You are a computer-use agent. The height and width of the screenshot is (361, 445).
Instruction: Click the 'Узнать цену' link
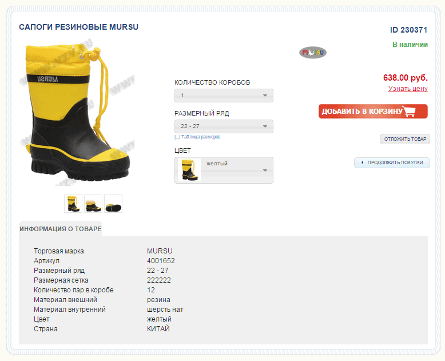tap(408, 89)
